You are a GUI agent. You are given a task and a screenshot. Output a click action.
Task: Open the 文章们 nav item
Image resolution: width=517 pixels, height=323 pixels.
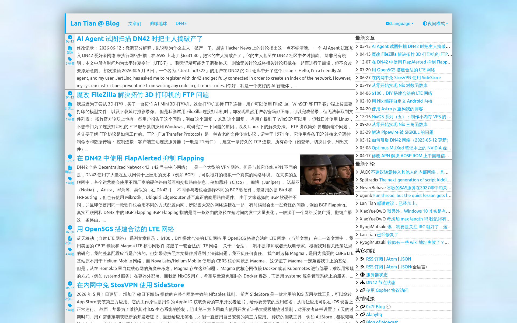pyautogui.click(x=135, y=23)
